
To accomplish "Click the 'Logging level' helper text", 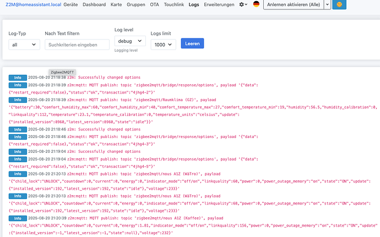I will 126,51.
